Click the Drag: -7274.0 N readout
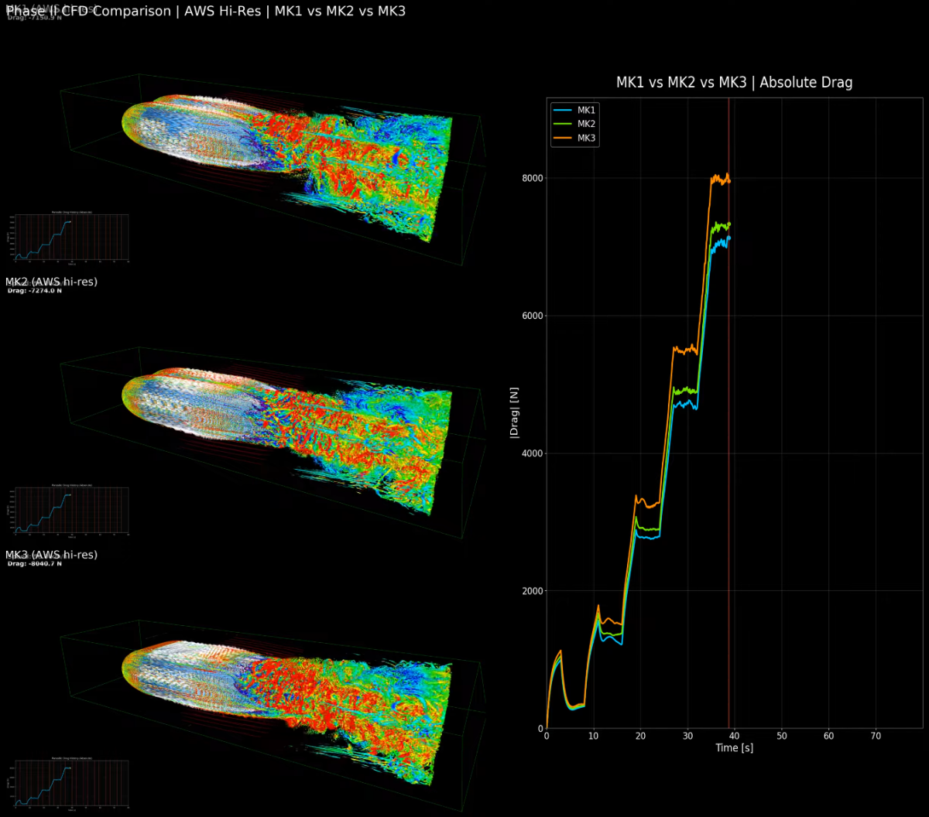Viewport: 929px width, 817px height. coord(35,292)
